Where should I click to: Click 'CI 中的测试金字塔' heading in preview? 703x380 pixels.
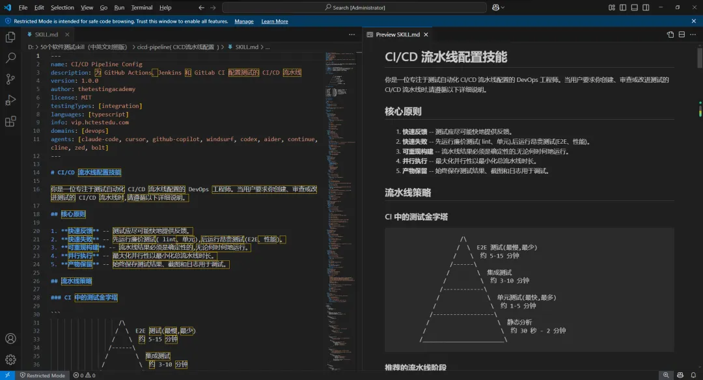click(x=416, y=217)
